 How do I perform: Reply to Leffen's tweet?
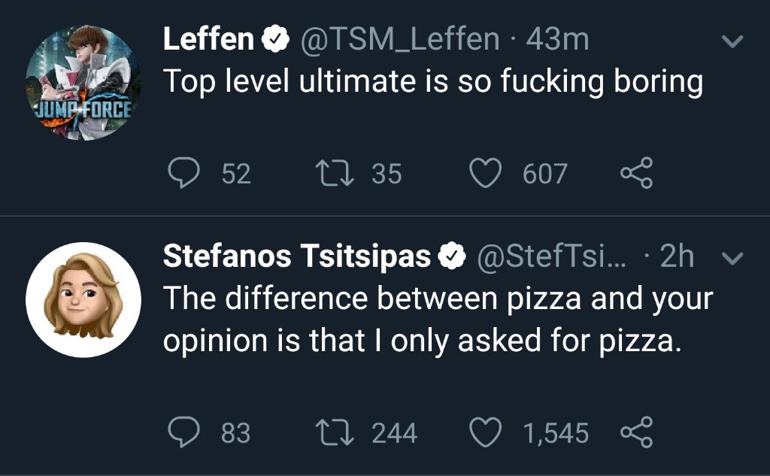[x=181, y=174]
